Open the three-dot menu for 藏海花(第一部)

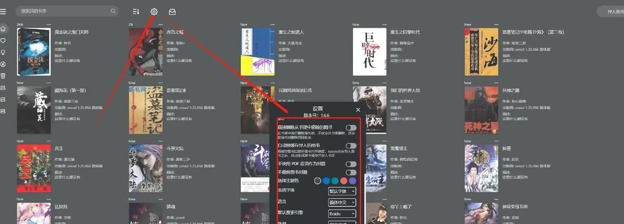[x=49, y=83]
